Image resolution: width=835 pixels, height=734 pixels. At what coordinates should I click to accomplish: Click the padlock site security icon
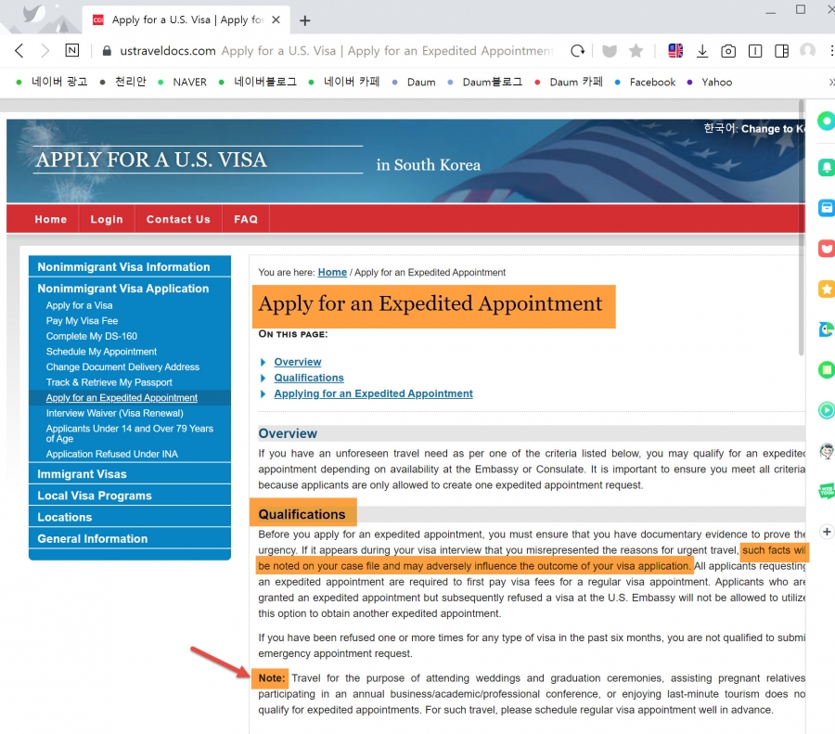[x=107, y=51]
